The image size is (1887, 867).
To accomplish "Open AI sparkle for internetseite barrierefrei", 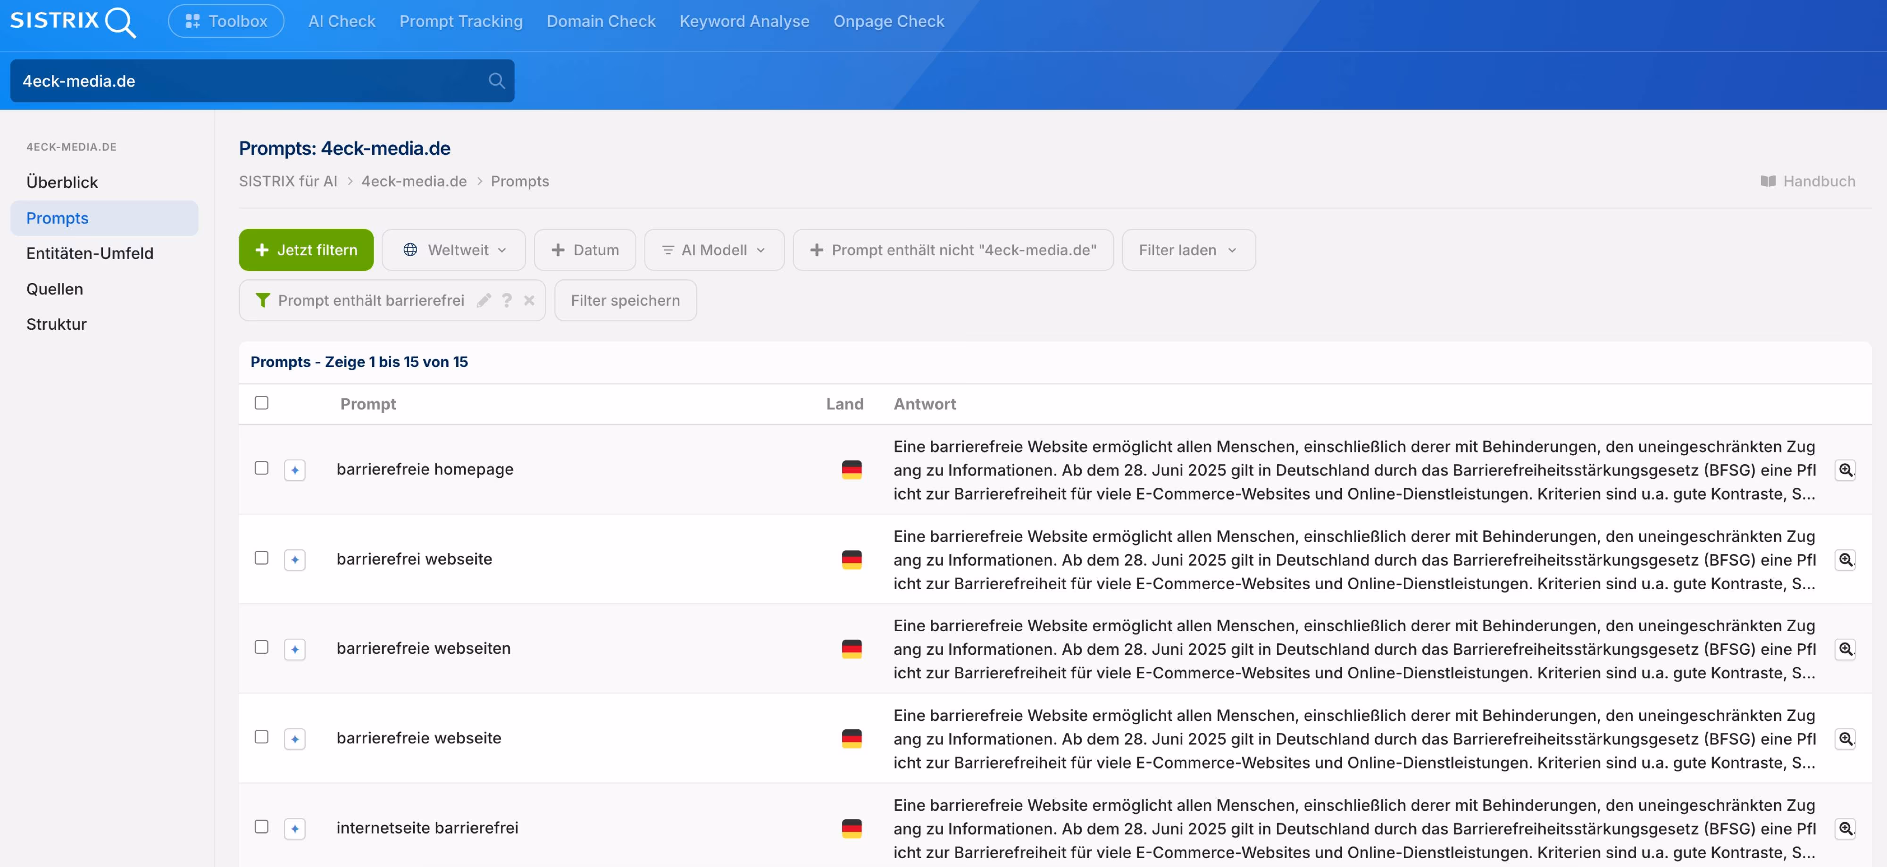I will (x=294, y=828).
